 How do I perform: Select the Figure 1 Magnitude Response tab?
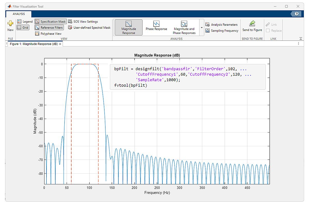click(34, 44)
